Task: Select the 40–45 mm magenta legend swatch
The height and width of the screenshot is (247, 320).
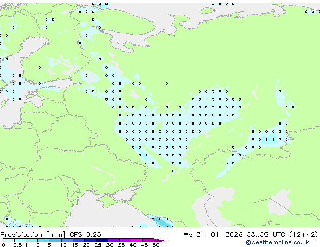Action: click(x=137, y=240)
